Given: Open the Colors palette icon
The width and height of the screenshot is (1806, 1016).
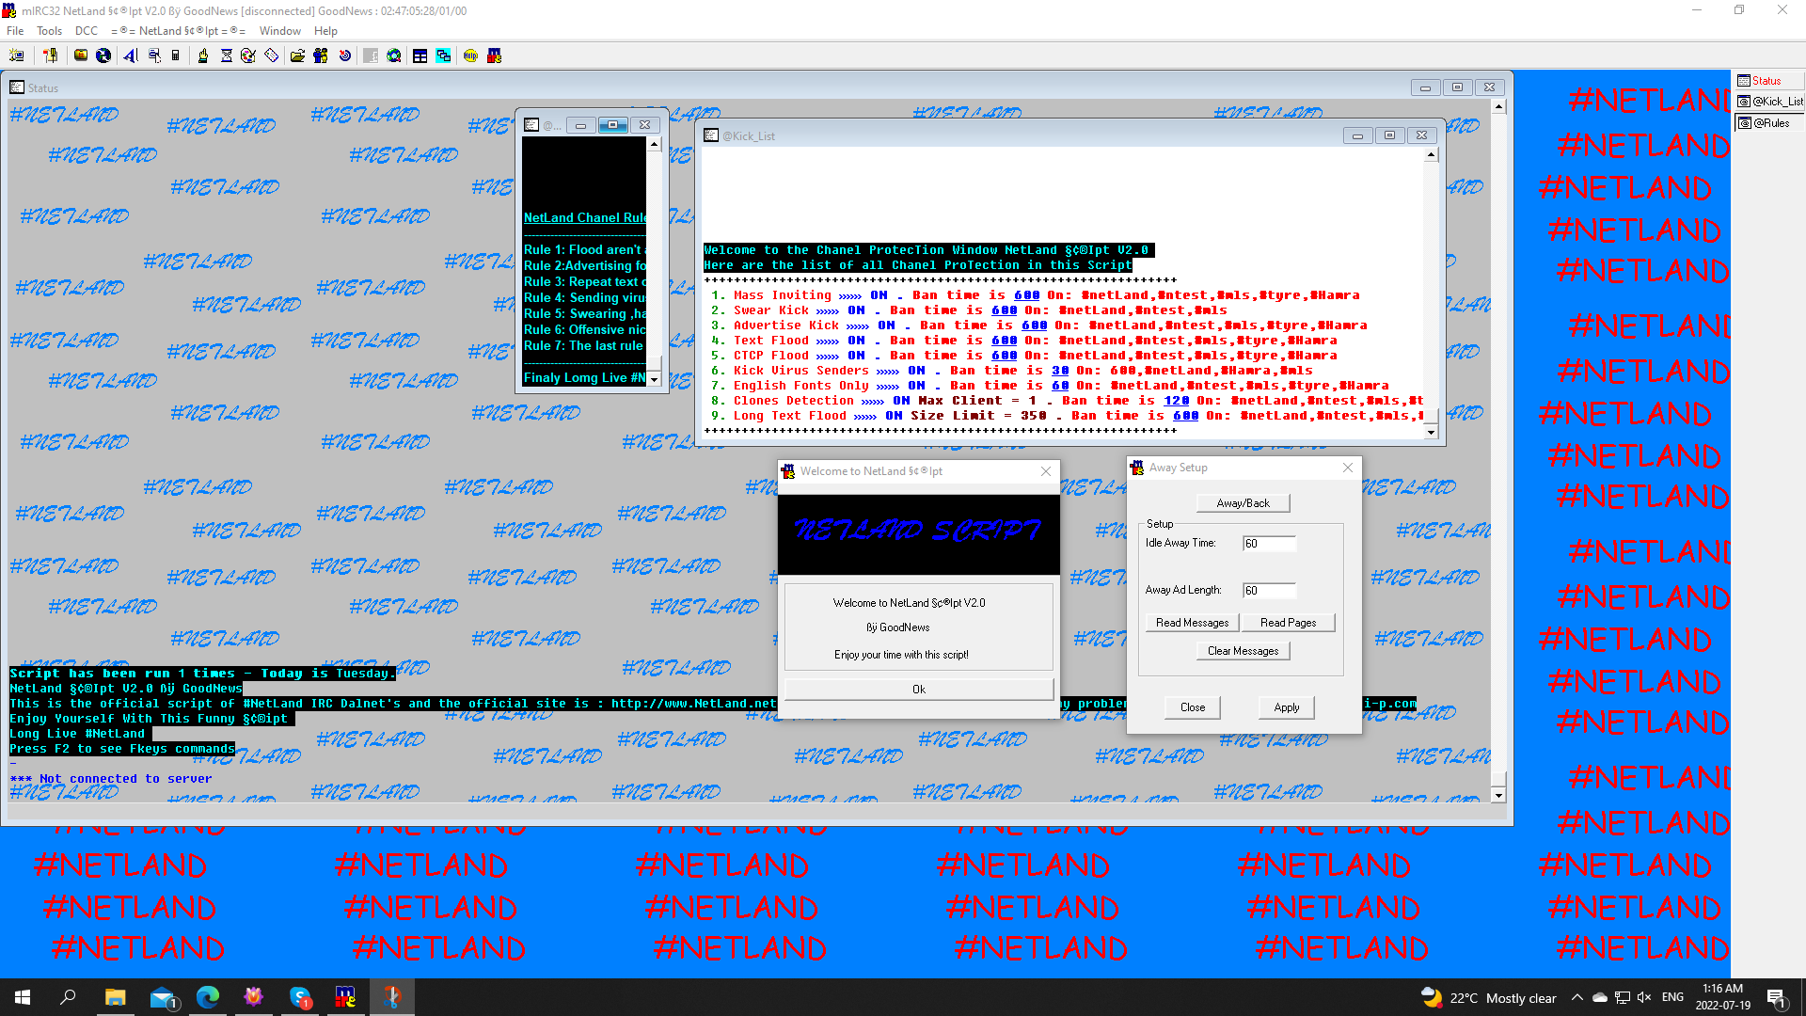Looking at the screenshot, I should pos(248,56).
